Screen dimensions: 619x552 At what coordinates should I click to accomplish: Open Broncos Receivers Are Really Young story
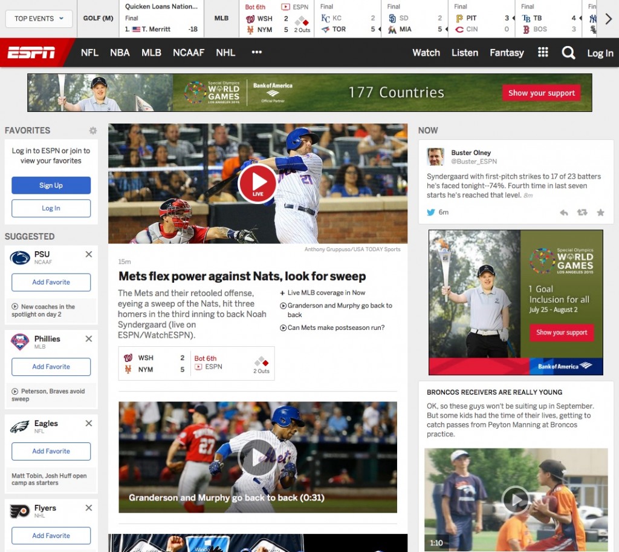click(x=494, y=392)
